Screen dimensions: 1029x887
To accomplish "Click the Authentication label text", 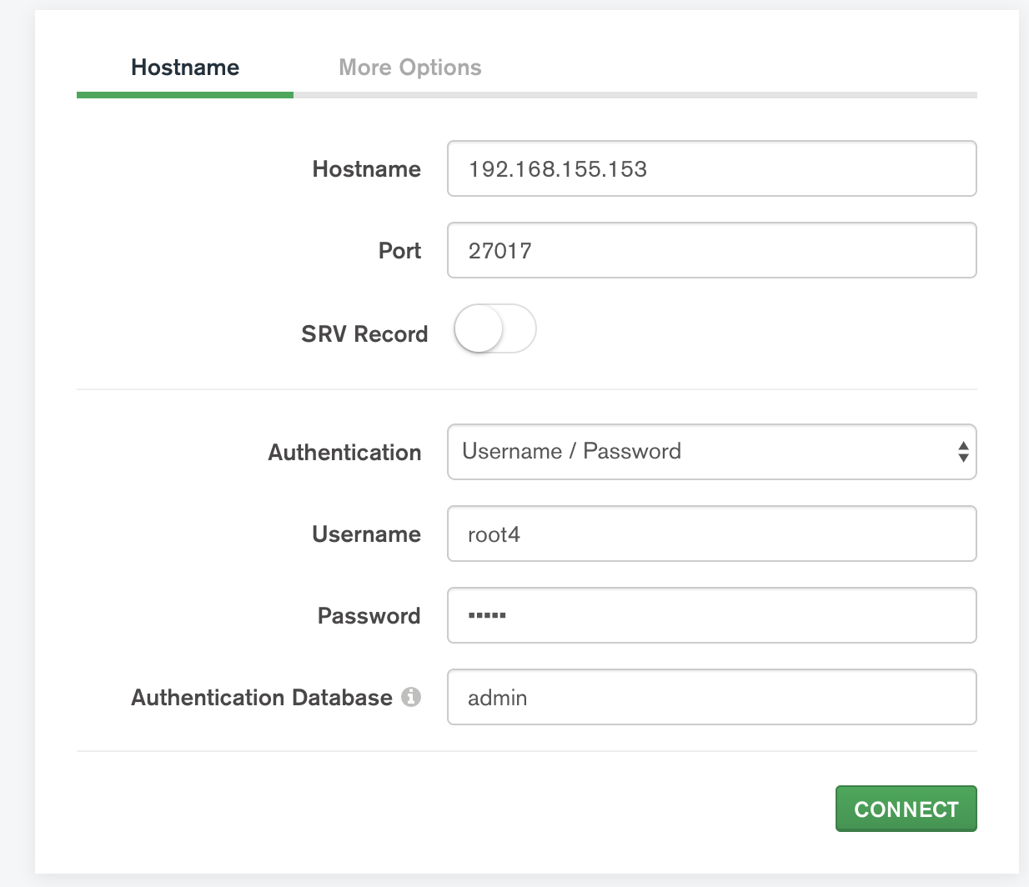I will pos(344,453).
